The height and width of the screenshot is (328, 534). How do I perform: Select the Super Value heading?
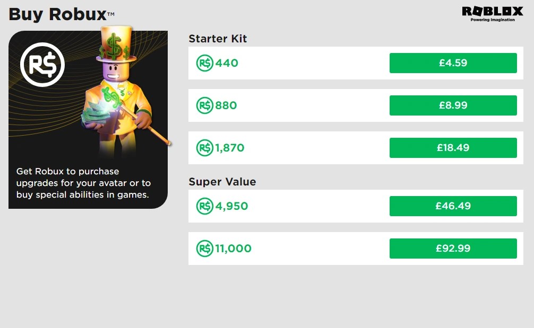pyautogui.click(x=222, y=182)
